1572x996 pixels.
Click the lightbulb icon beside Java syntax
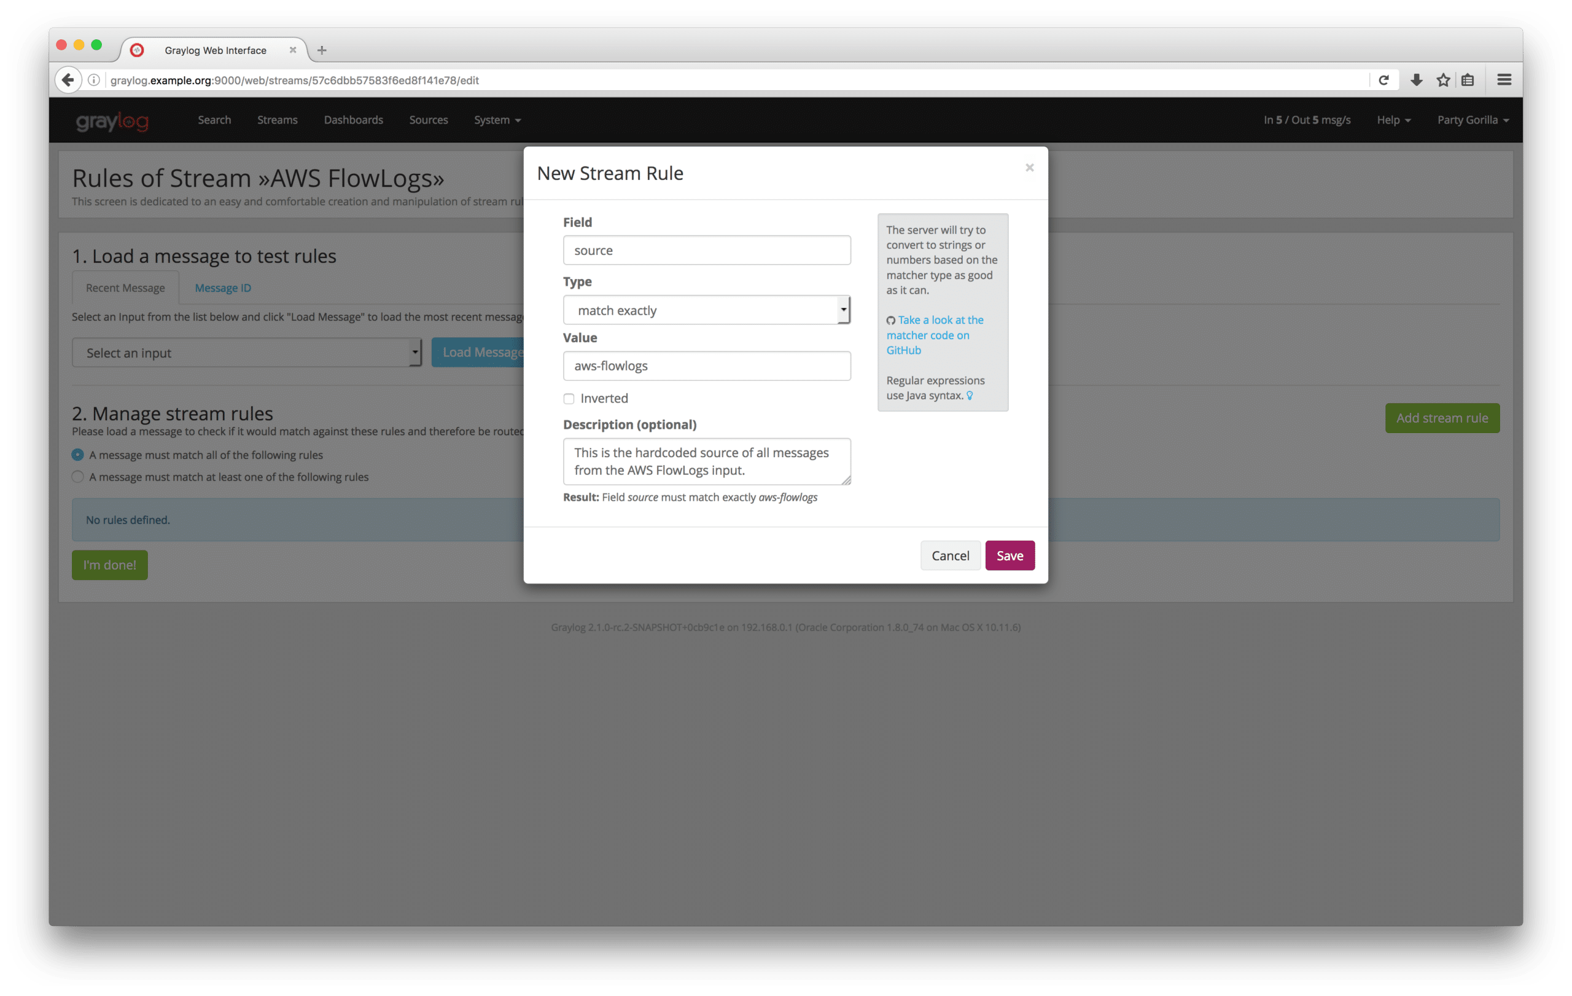click(970, 396)
